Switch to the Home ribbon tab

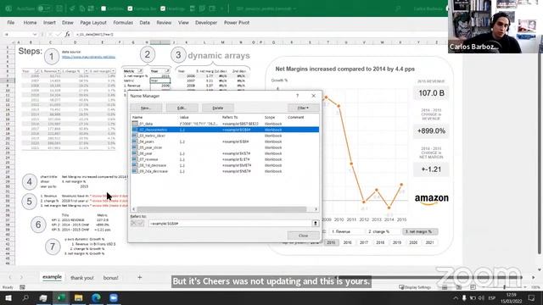point(31,23)
